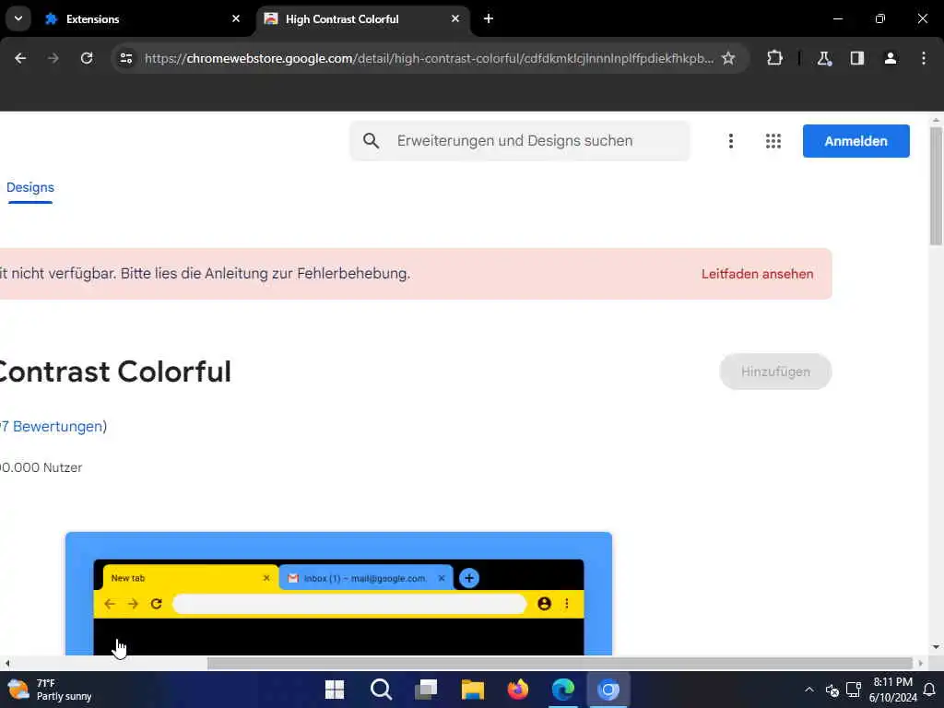Screen dimensions: 944x708
Task: Close the Extensions tab
Action: click(x=236, y=19)
